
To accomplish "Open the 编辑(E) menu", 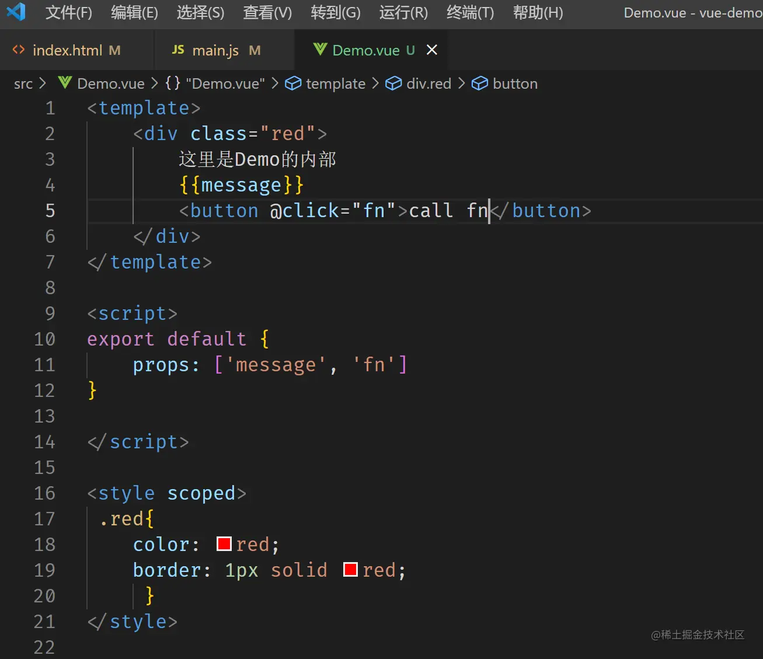I will (134, 12).
